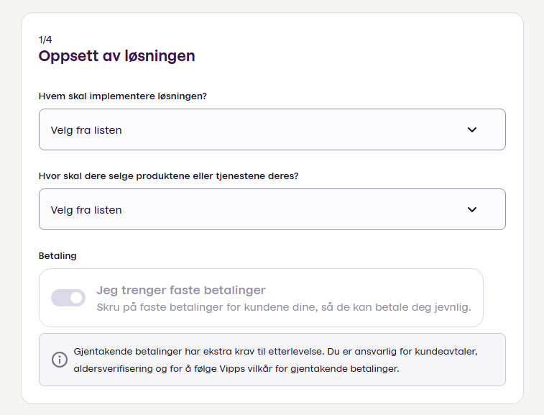The width and height of the screenshot is (544, 415).
Task: Toggle the faste betalinger switch
Action: click(x=68, y=298)
